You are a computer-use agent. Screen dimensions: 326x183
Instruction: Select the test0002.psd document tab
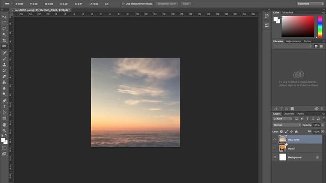click(42, 10)
